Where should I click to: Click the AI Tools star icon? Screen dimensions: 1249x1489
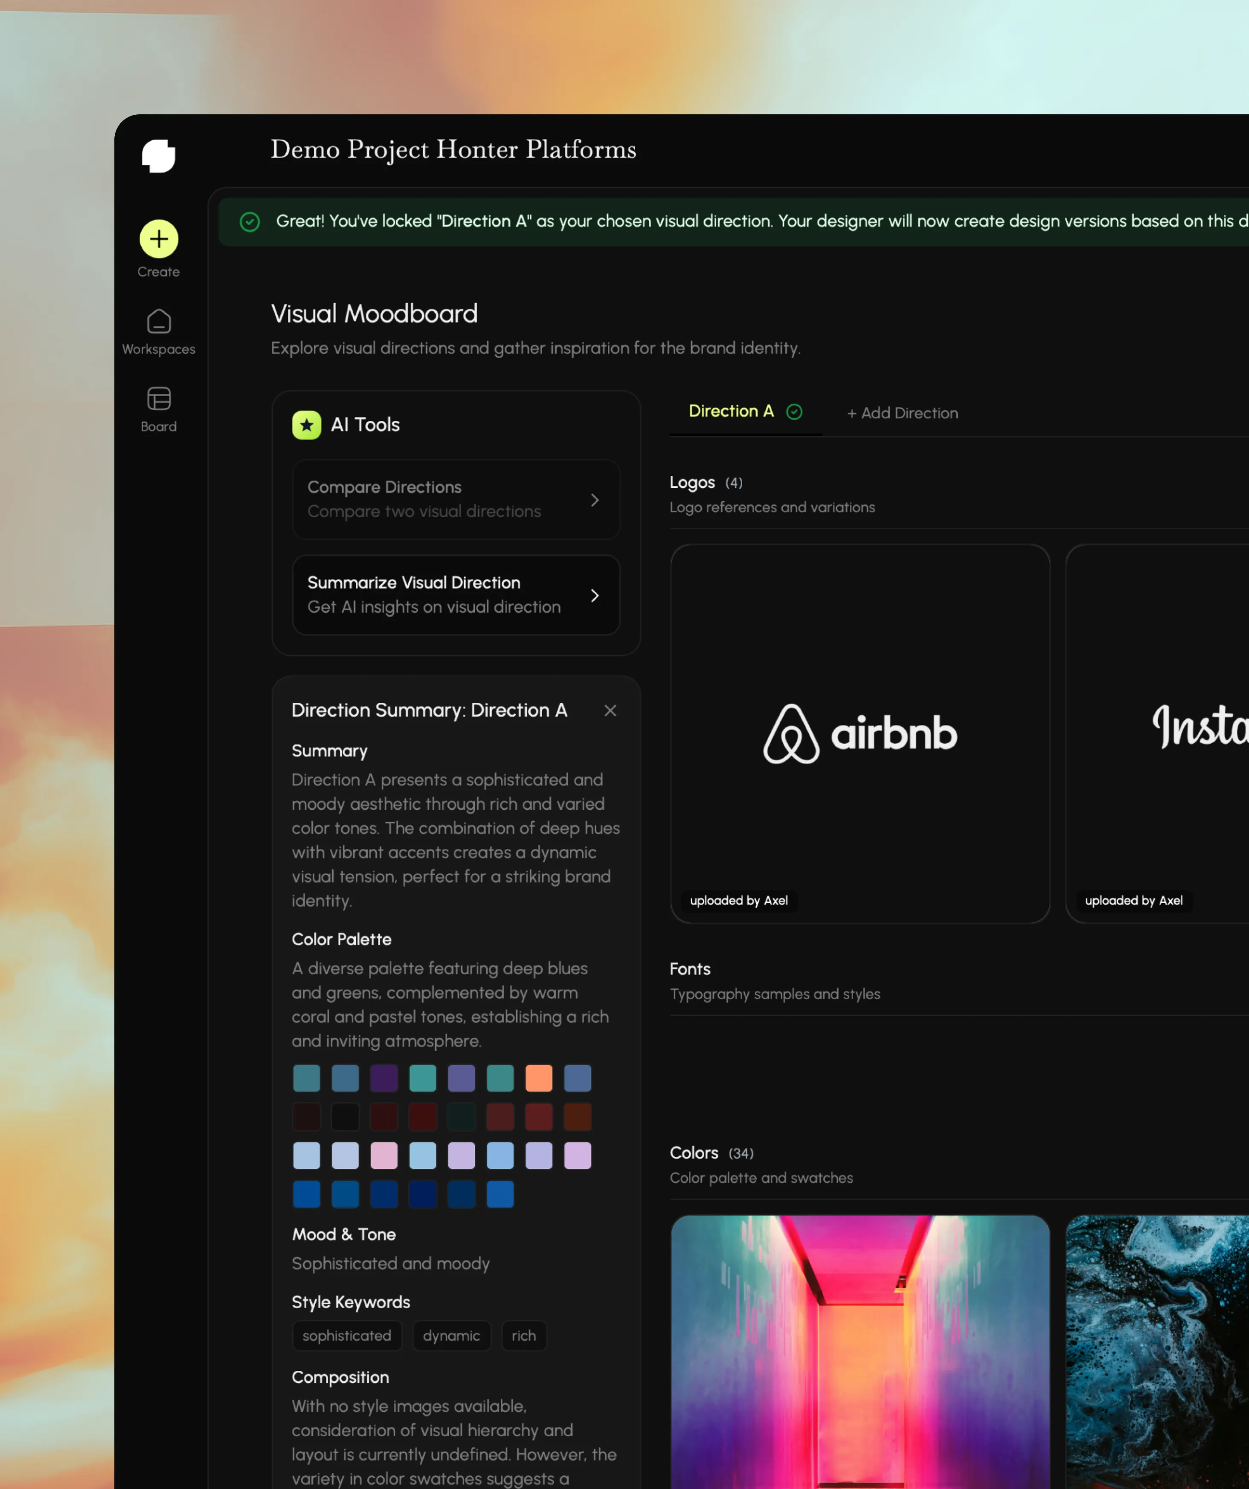tap(306, 426)
